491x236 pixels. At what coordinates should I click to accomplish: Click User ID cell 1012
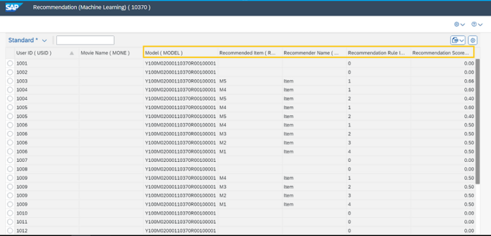[22, 231]
